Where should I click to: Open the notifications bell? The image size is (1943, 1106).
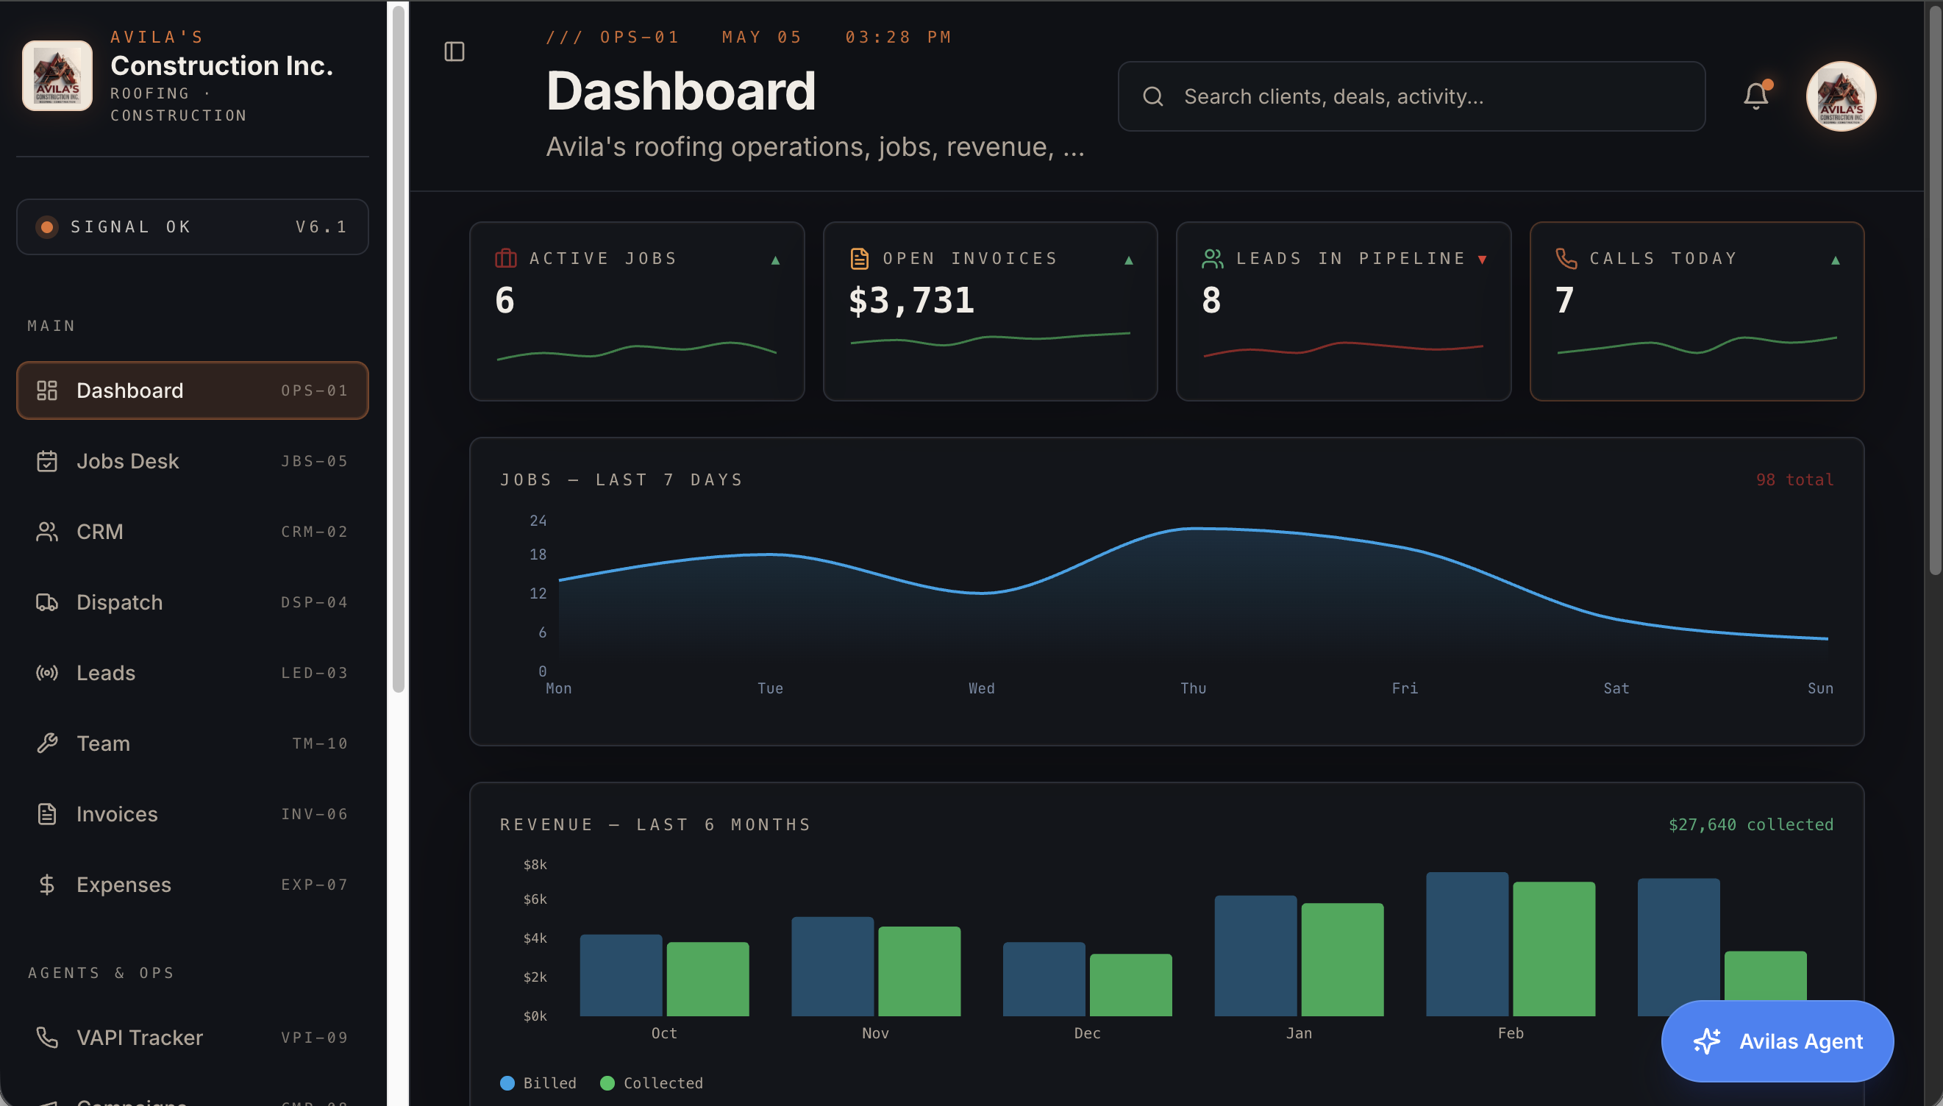point(1755,96)
